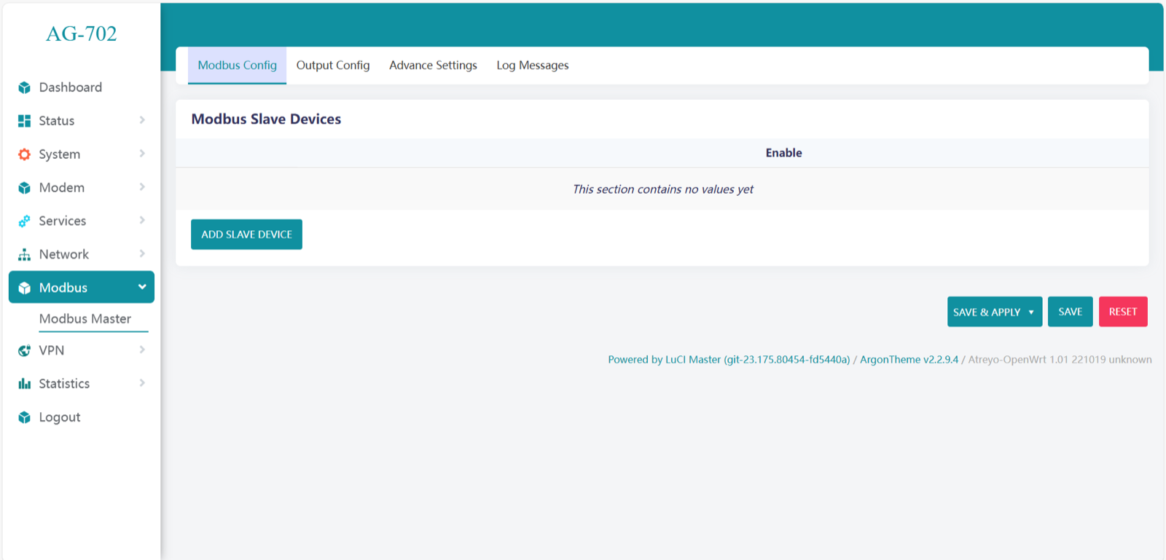Select Statistics label in sidebar
Viewport: 1166px width, 560px height.
(64, 384)
